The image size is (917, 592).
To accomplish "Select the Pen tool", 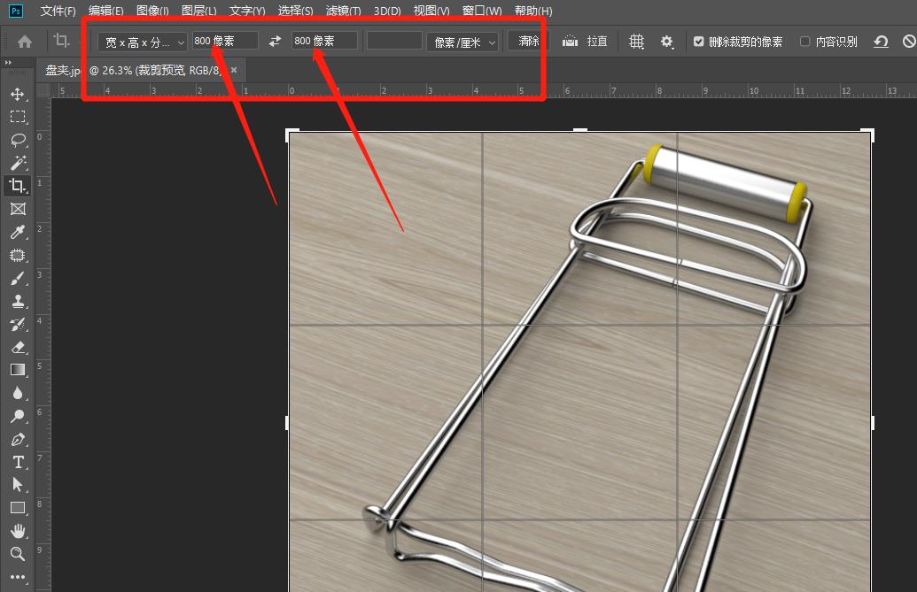I will pyautogui.click(x=18, y=439).
